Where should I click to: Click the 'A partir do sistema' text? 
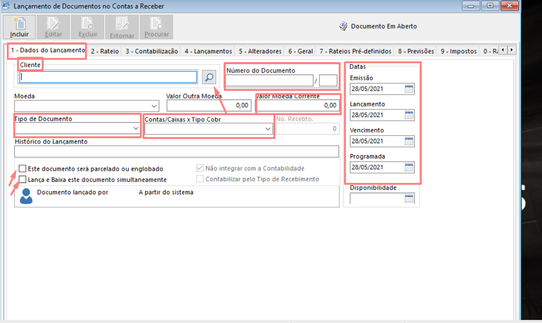click(166, 192)
